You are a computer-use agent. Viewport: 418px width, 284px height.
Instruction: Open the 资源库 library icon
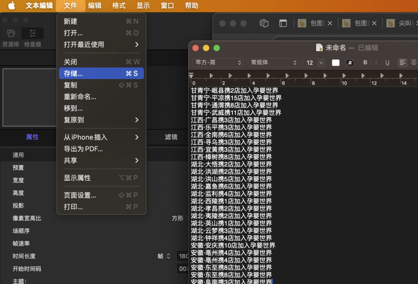tap(11, 33)
